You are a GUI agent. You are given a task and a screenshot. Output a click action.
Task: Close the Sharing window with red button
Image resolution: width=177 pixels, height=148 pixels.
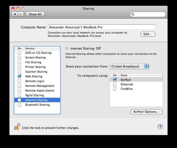tap(13, 9)
